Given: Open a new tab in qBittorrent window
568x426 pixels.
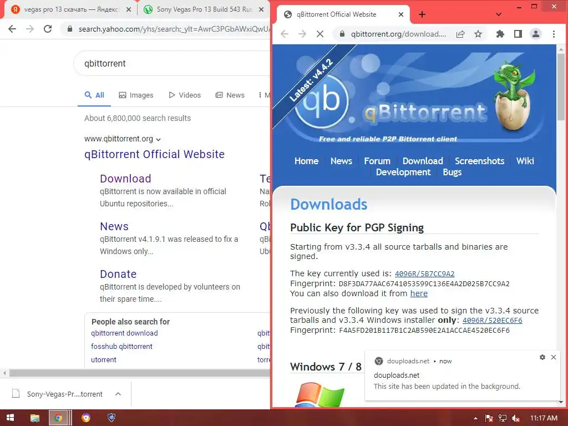Looking at the screenshot, I should 422,14.
